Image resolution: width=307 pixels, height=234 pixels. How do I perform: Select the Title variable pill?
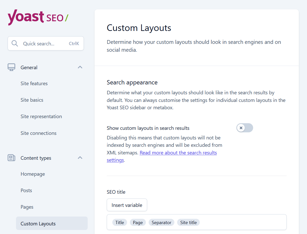pos(119,222)
